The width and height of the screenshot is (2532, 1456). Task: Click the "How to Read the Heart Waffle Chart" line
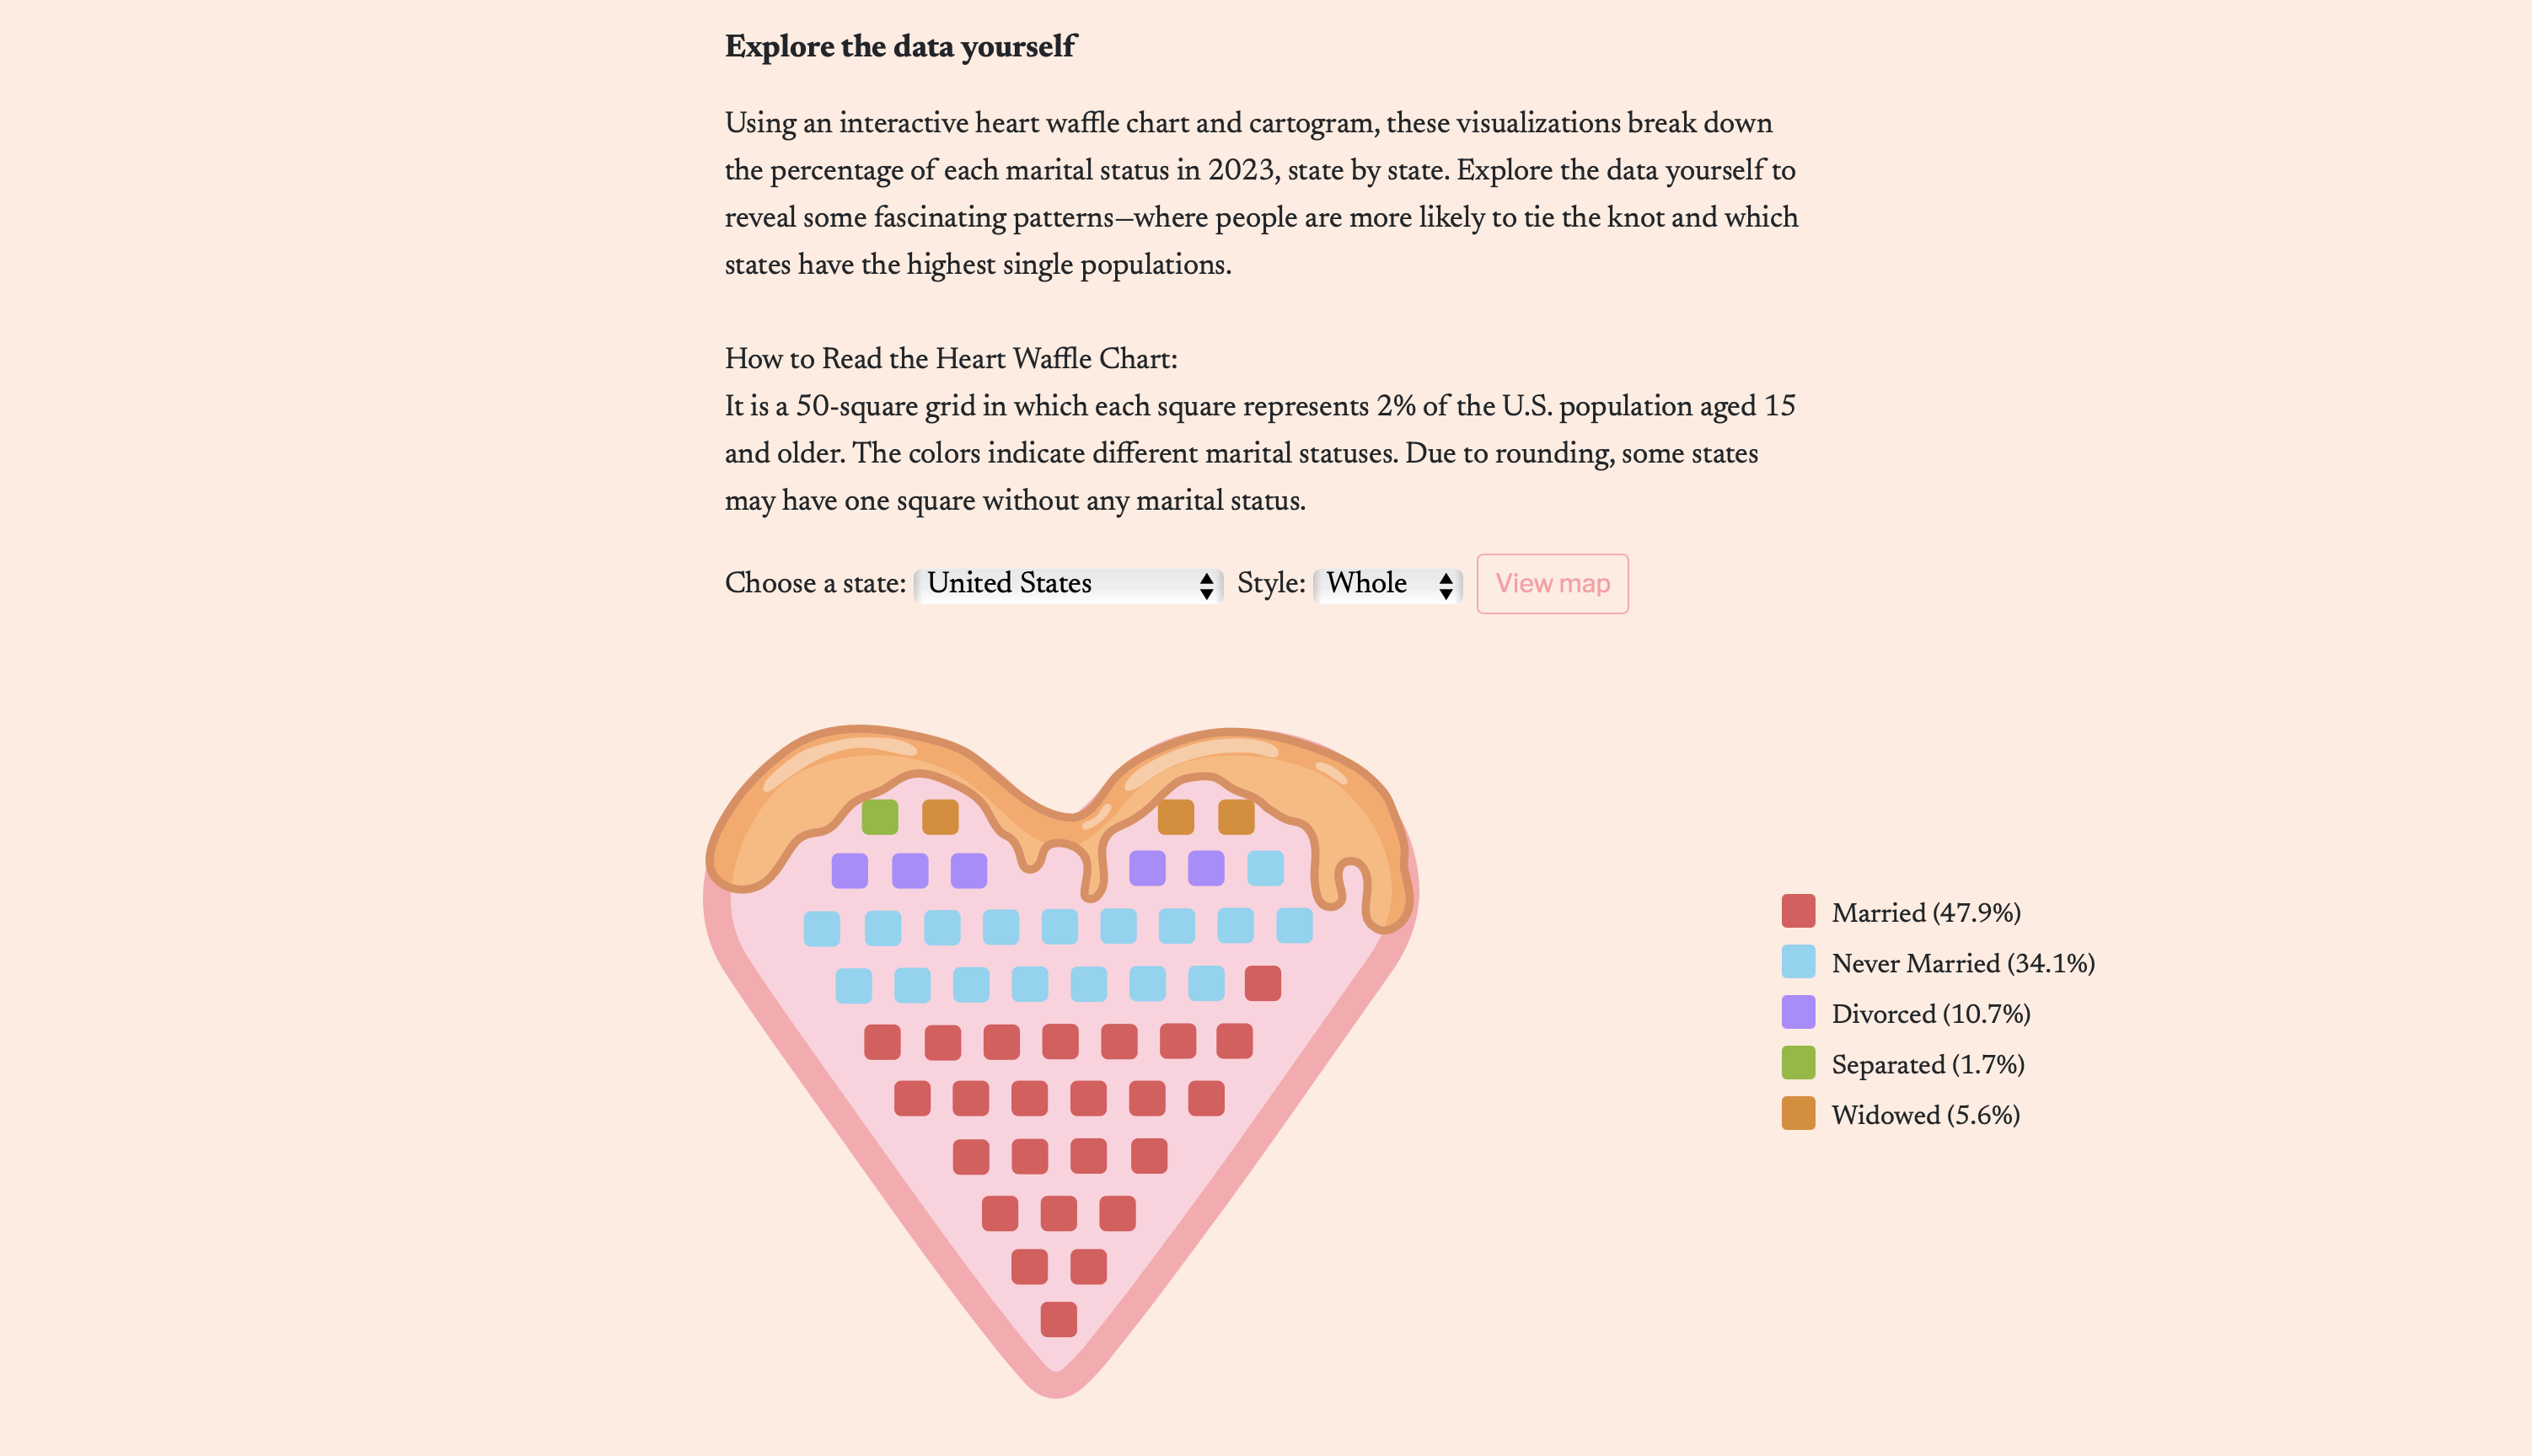[951, 359]
